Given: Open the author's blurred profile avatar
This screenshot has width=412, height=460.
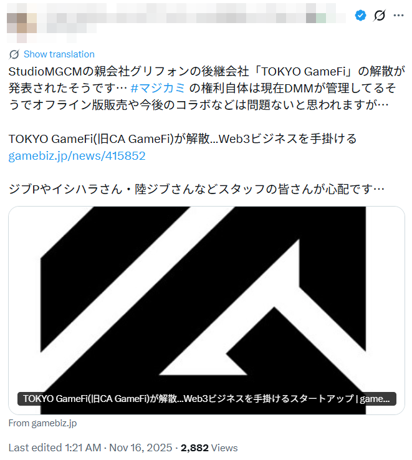Looking at the screenshot, I should pos(22,23).
